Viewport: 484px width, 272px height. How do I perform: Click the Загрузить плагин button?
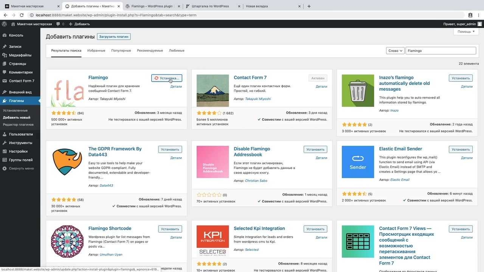114,37
